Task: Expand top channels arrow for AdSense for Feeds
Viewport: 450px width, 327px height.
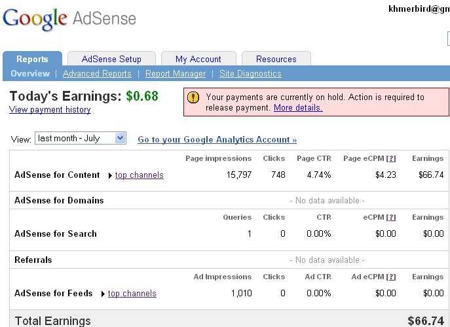Action: tap(103, 294)
